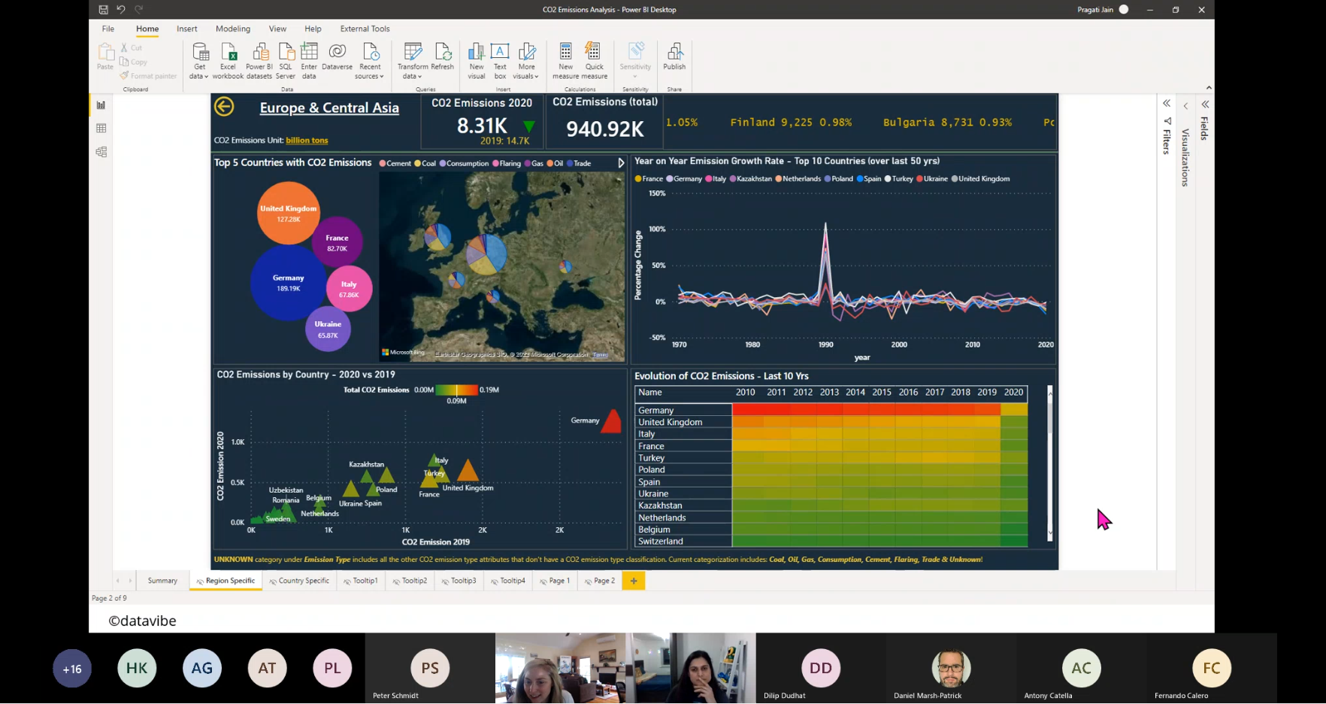Publish the report
The image size is (1326, 704).
pos(674,59)
